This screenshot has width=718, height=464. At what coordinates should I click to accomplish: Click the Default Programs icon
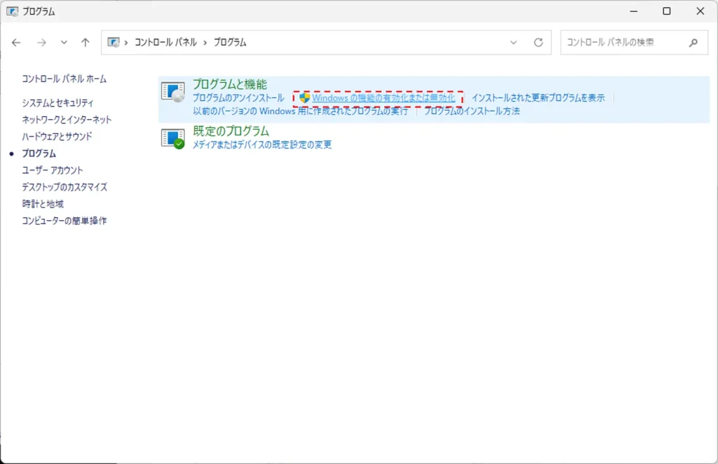point(172,138)
